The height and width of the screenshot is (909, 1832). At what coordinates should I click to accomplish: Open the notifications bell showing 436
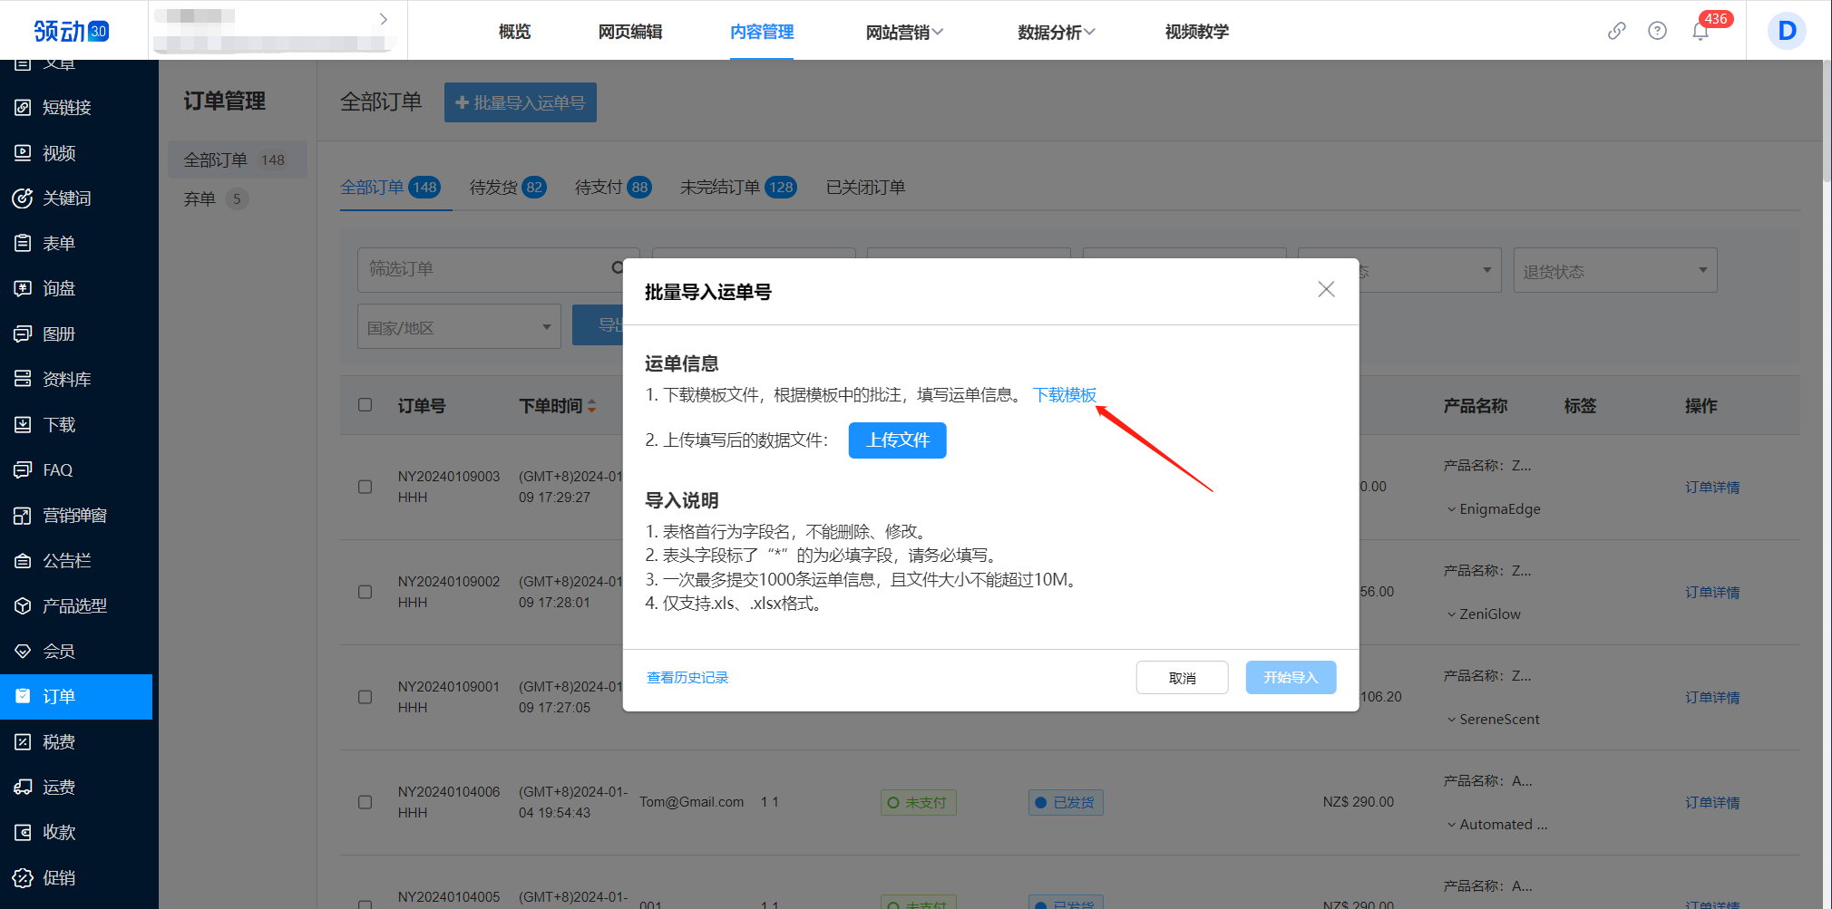point(1700,30)
